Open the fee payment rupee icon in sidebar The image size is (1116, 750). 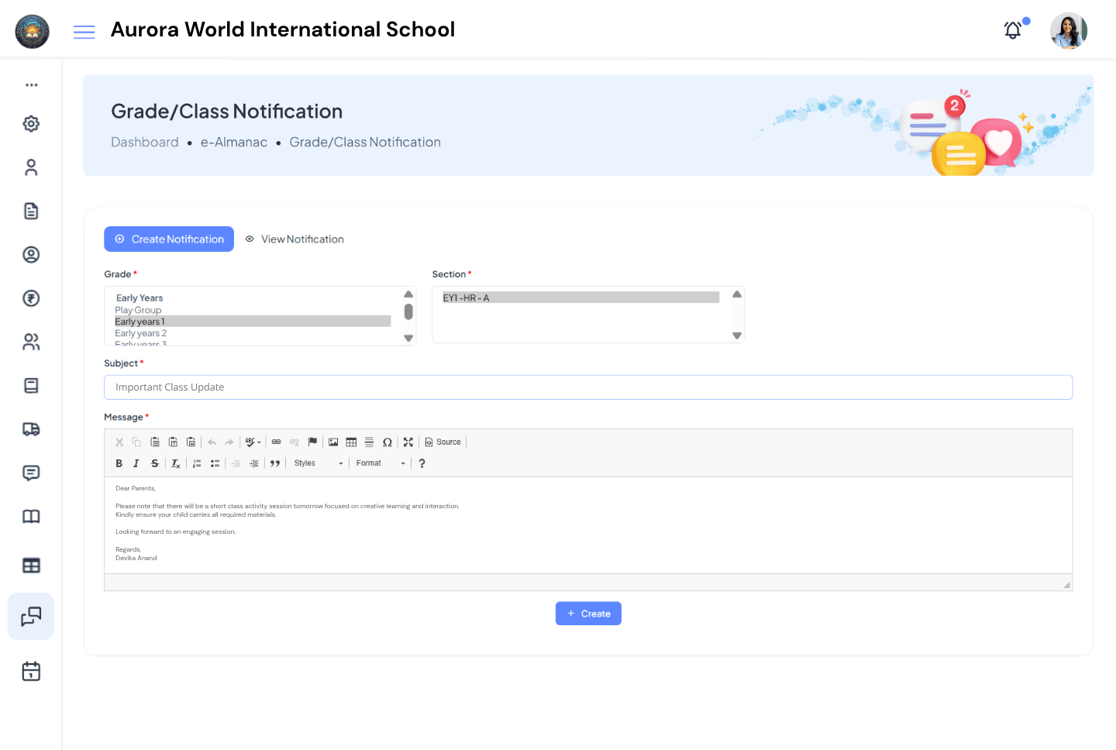(x=31, y=298)
